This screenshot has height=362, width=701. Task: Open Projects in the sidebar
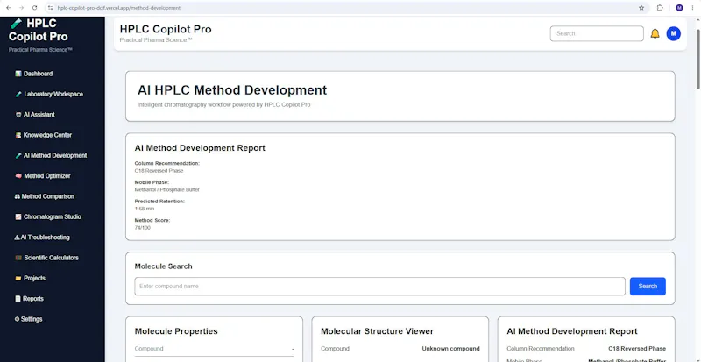pyautogui.click(x=30, y=279)
